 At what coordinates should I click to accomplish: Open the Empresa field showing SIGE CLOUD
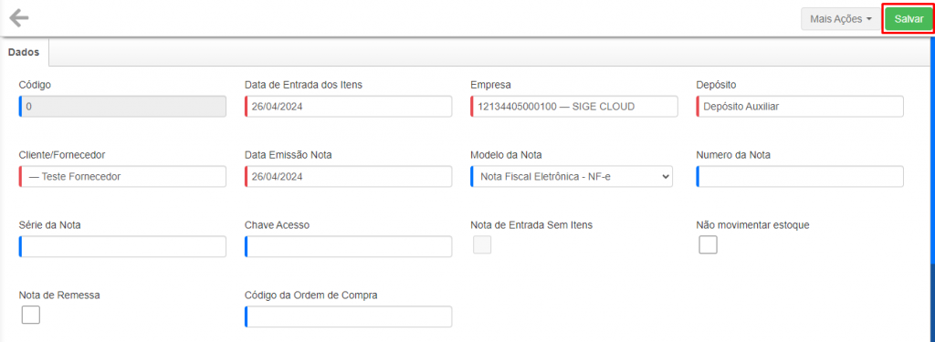573,107
